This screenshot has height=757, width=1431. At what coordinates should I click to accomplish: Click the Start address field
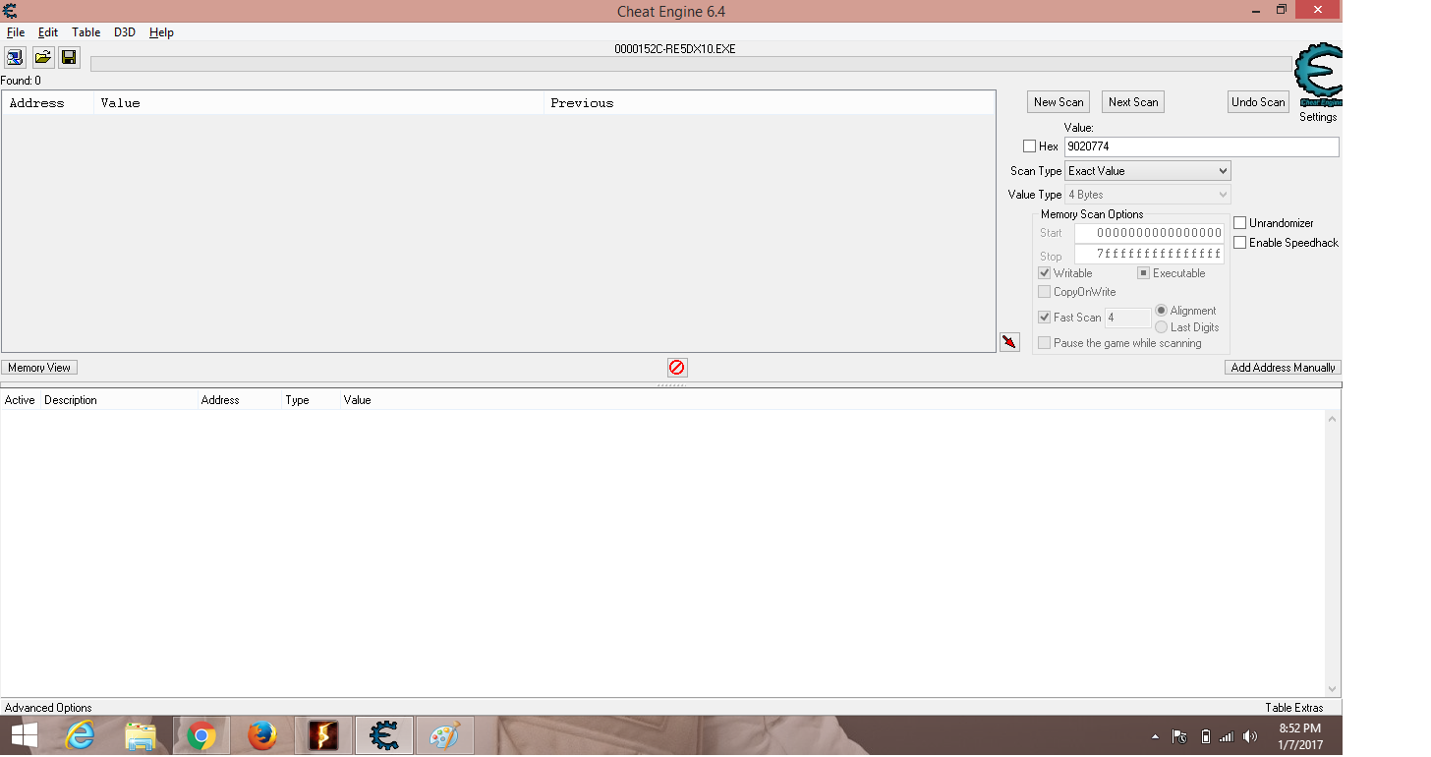pos(1149,233)
